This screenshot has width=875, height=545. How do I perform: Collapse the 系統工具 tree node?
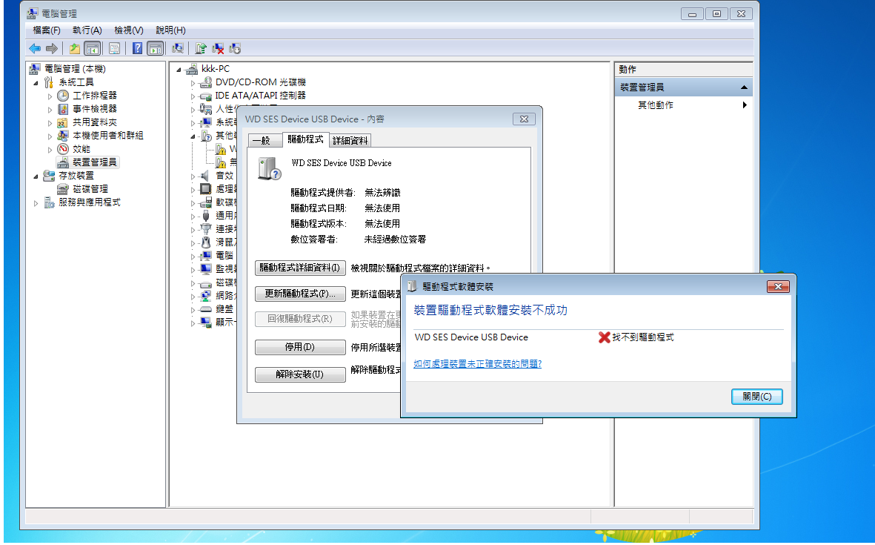36,82
